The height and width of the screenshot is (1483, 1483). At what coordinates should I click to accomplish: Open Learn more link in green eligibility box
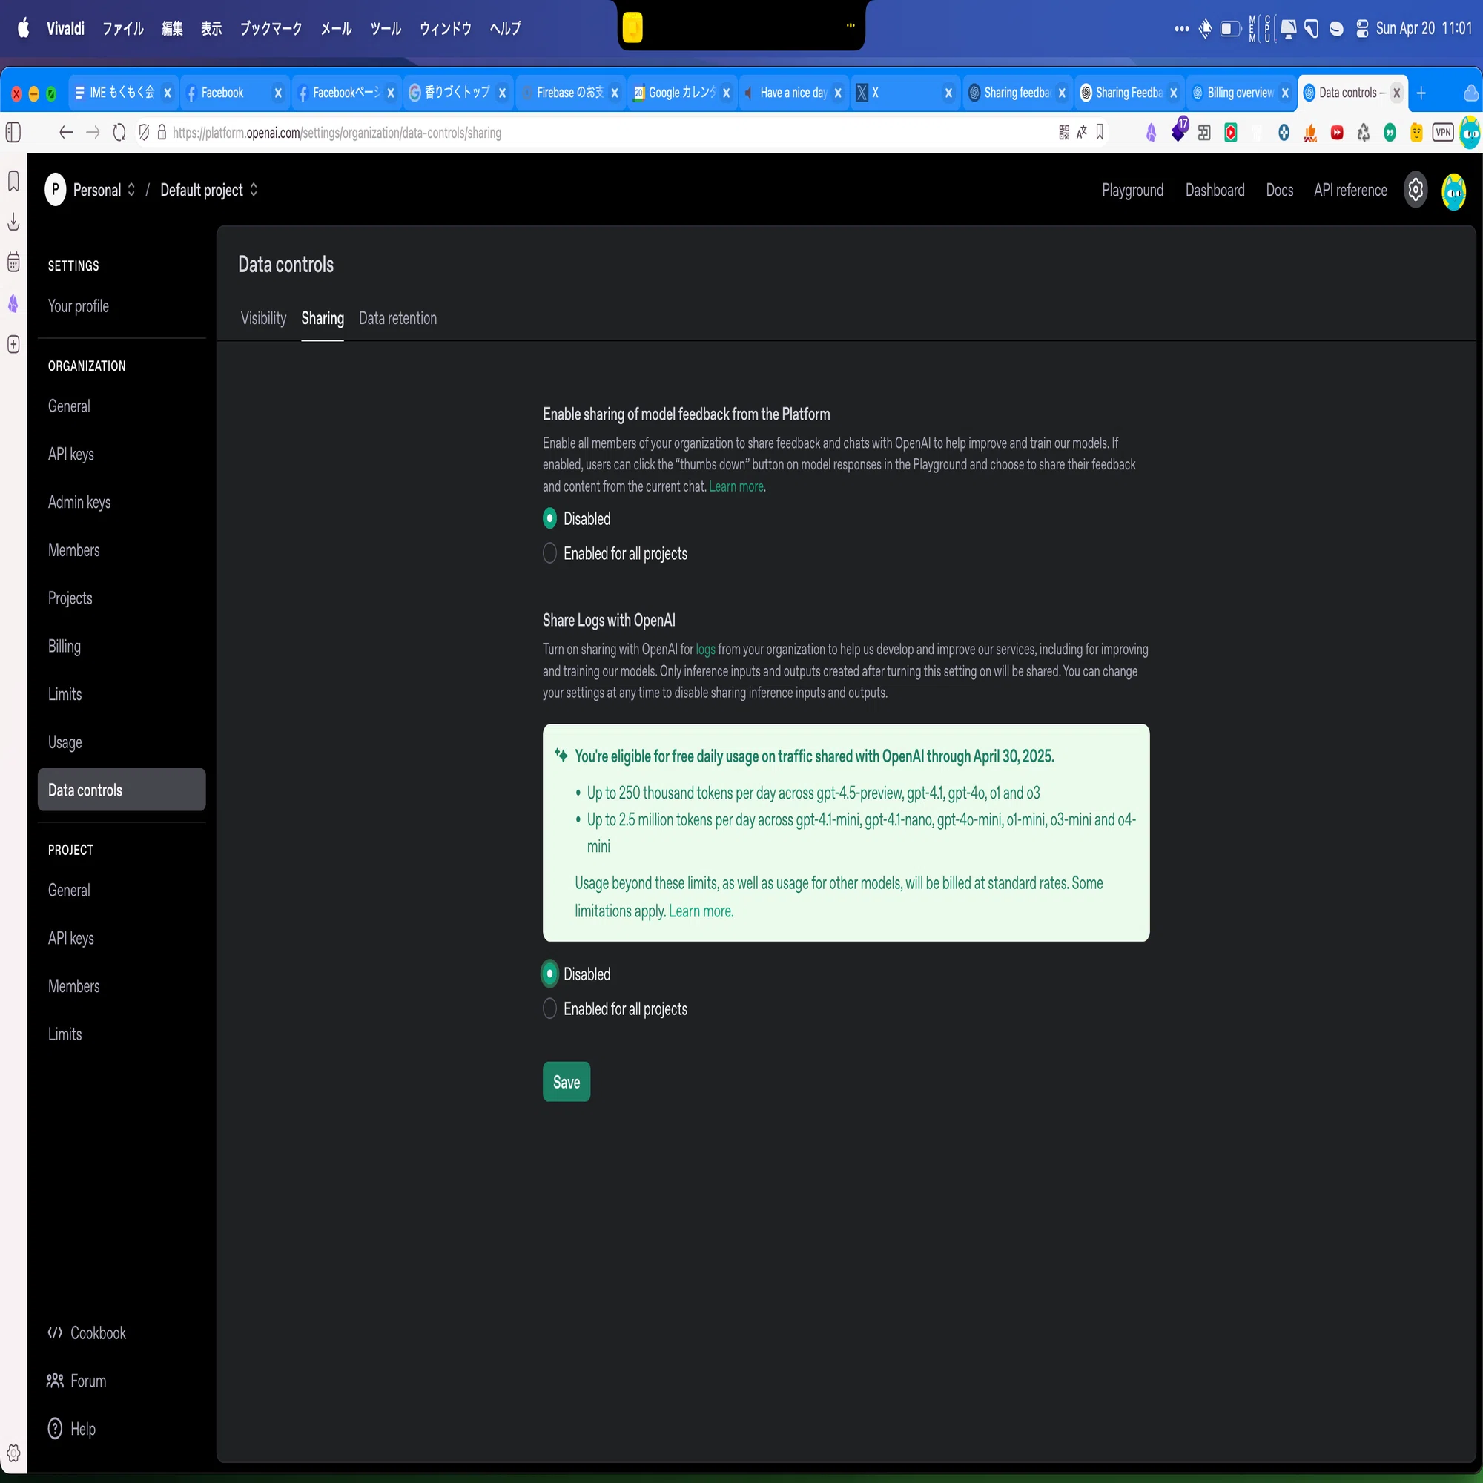pyautogui.click(x=700, y=911)
